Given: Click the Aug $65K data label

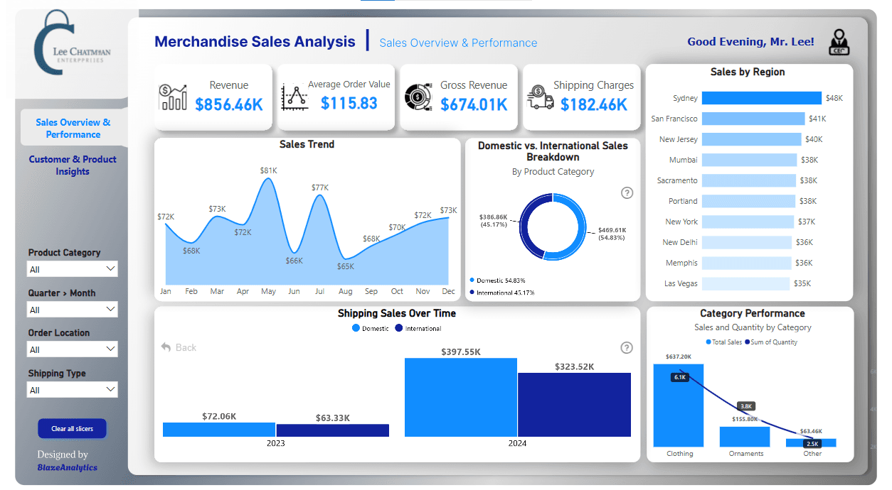Looking at the screenshot, I should pos(346,266).
